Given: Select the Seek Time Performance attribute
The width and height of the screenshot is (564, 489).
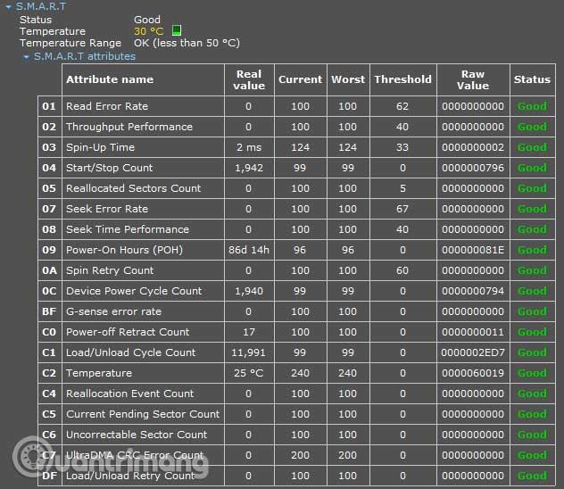Looking at the screenshot, I should [x=128, y=229].
